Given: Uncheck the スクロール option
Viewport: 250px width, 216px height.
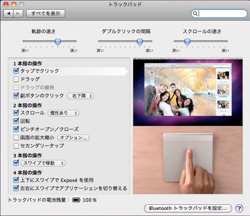Looking at the screenshot, I should tap(16, 113).
